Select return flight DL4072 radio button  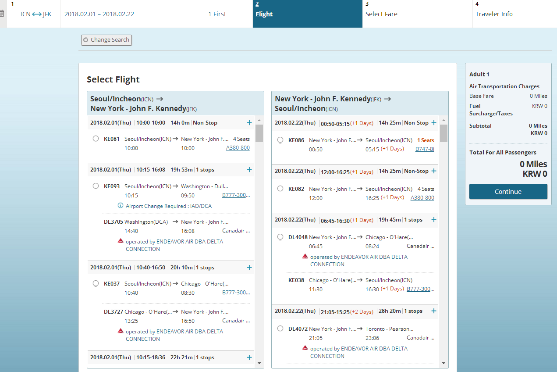click(x=280, y=329)
